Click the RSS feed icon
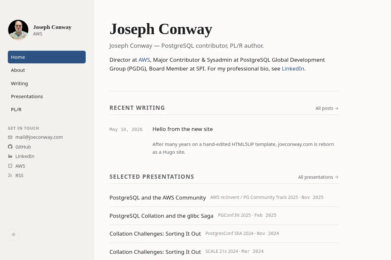This screenshot has width=391, height=260. tap(10, 175)
